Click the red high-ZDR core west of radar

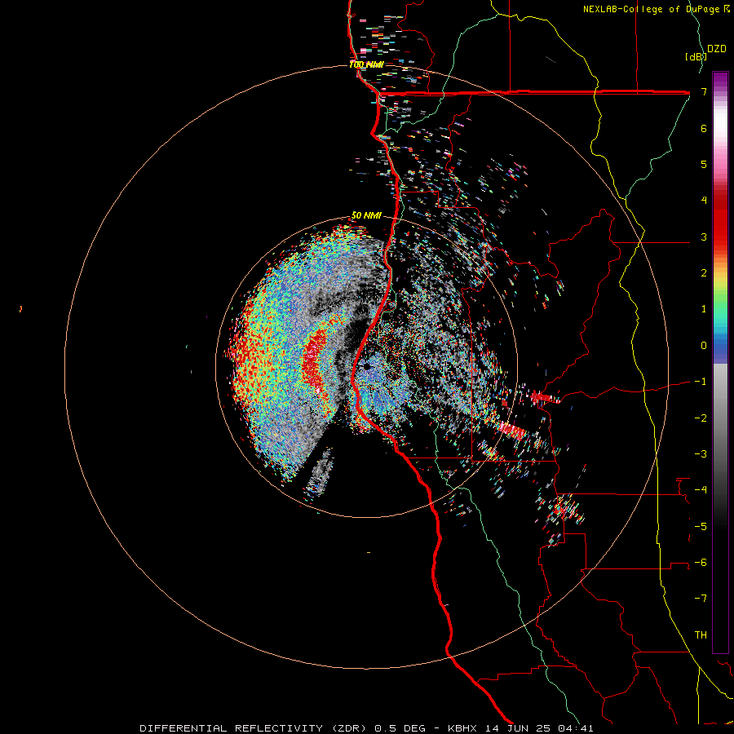point(314,360)
